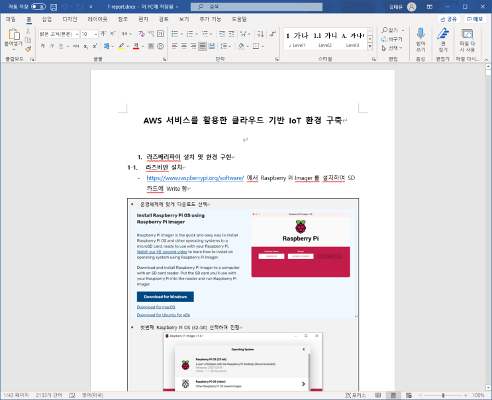Click the Save floppy disk icon

[54, 7]
